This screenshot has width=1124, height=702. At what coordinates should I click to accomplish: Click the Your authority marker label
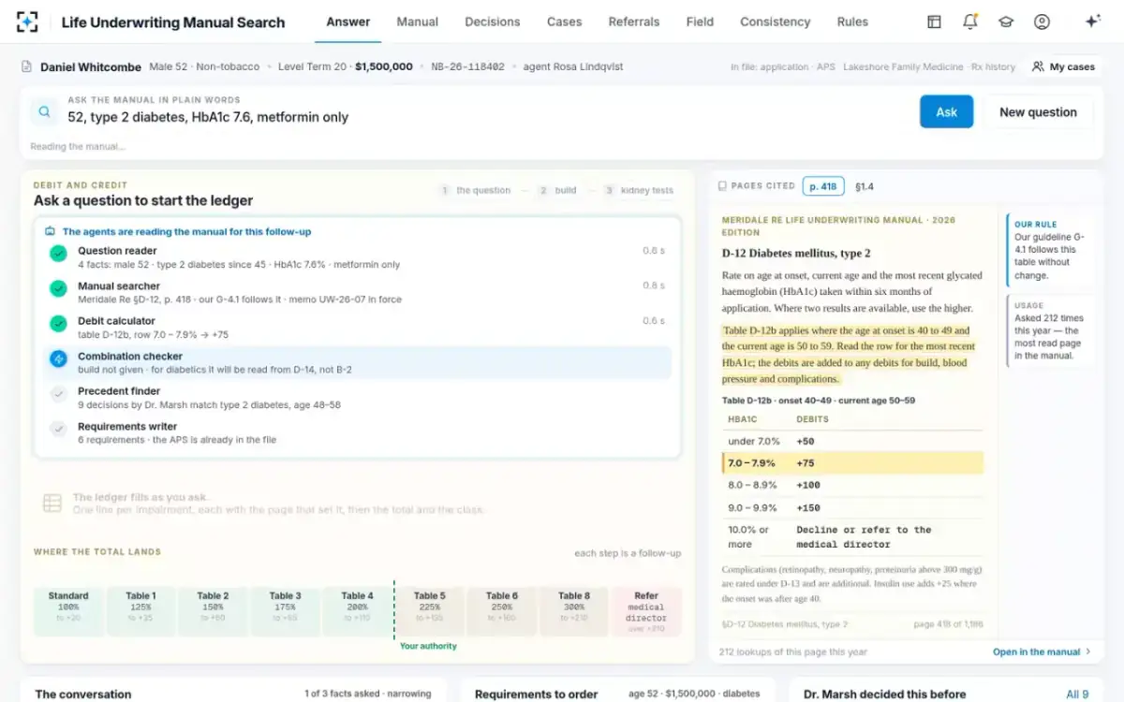point(428,646)
